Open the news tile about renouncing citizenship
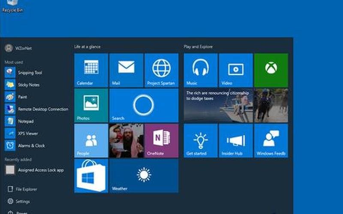 [218, 105]
